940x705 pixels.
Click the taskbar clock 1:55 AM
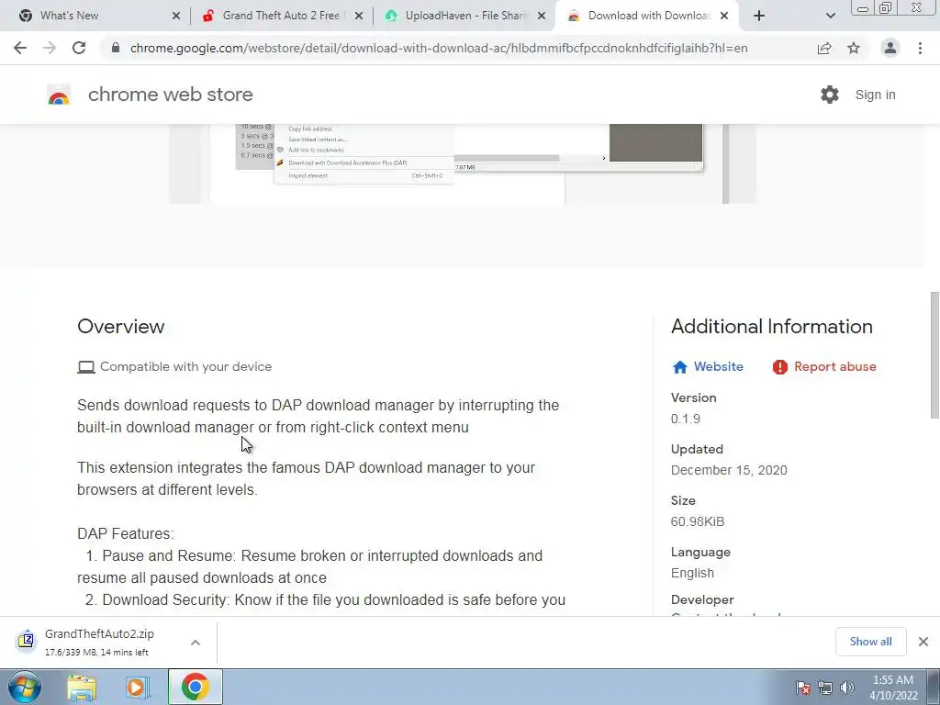(x=893, y=680)
